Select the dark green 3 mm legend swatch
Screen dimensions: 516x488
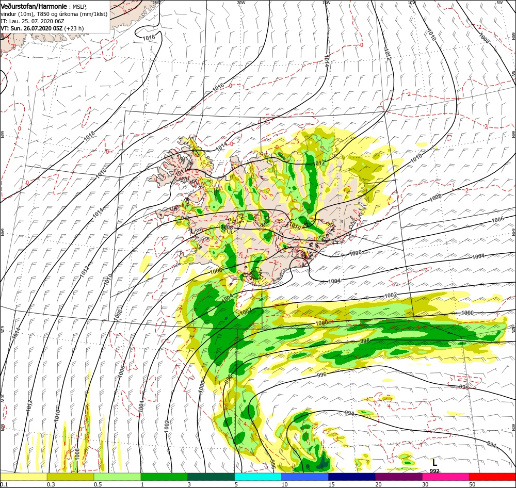point(211,477)
